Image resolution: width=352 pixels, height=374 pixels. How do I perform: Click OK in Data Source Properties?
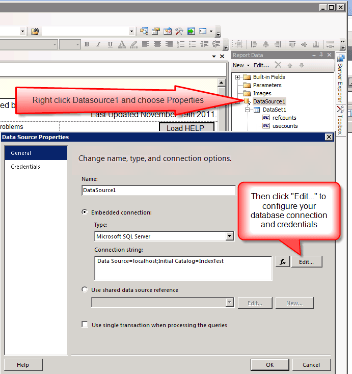point(269,364)
